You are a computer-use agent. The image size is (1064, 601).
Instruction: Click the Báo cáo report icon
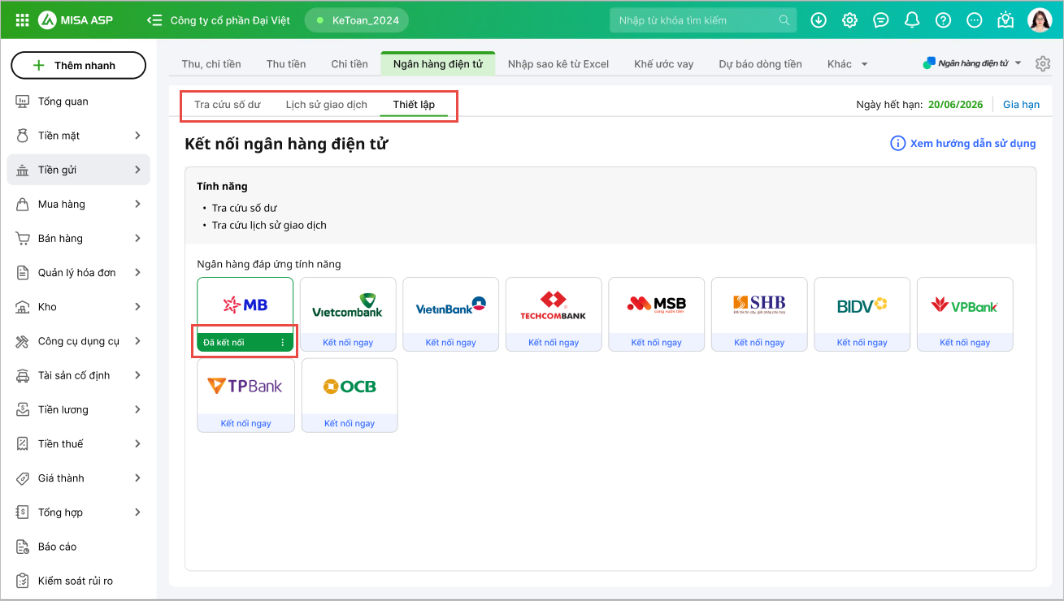(24, 547)
